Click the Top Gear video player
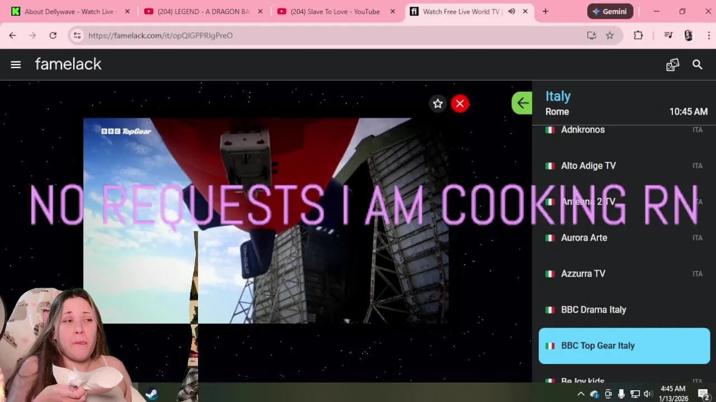This screenshot has height=402, width=716. tap(266, 221)
